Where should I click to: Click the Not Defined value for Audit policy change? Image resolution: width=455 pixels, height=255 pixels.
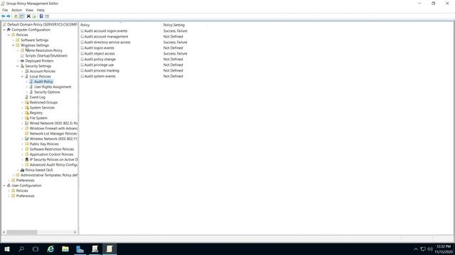(173, 59)
